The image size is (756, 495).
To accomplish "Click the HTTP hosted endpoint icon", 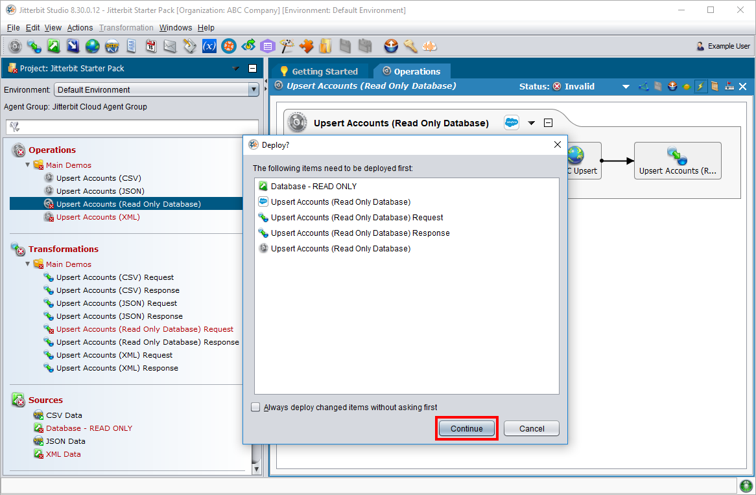I will click(x=112, y=46).
